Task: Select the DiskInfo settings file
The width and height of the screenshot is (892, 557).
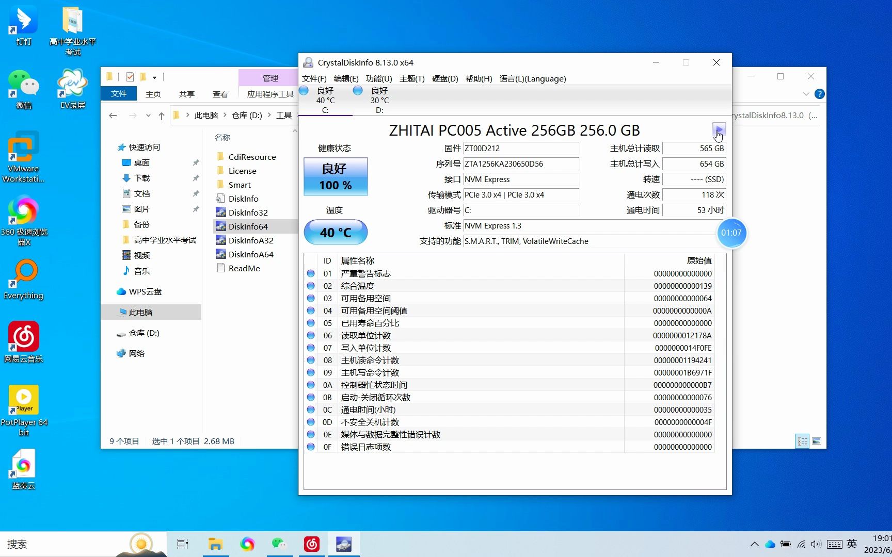Action: 243,199
